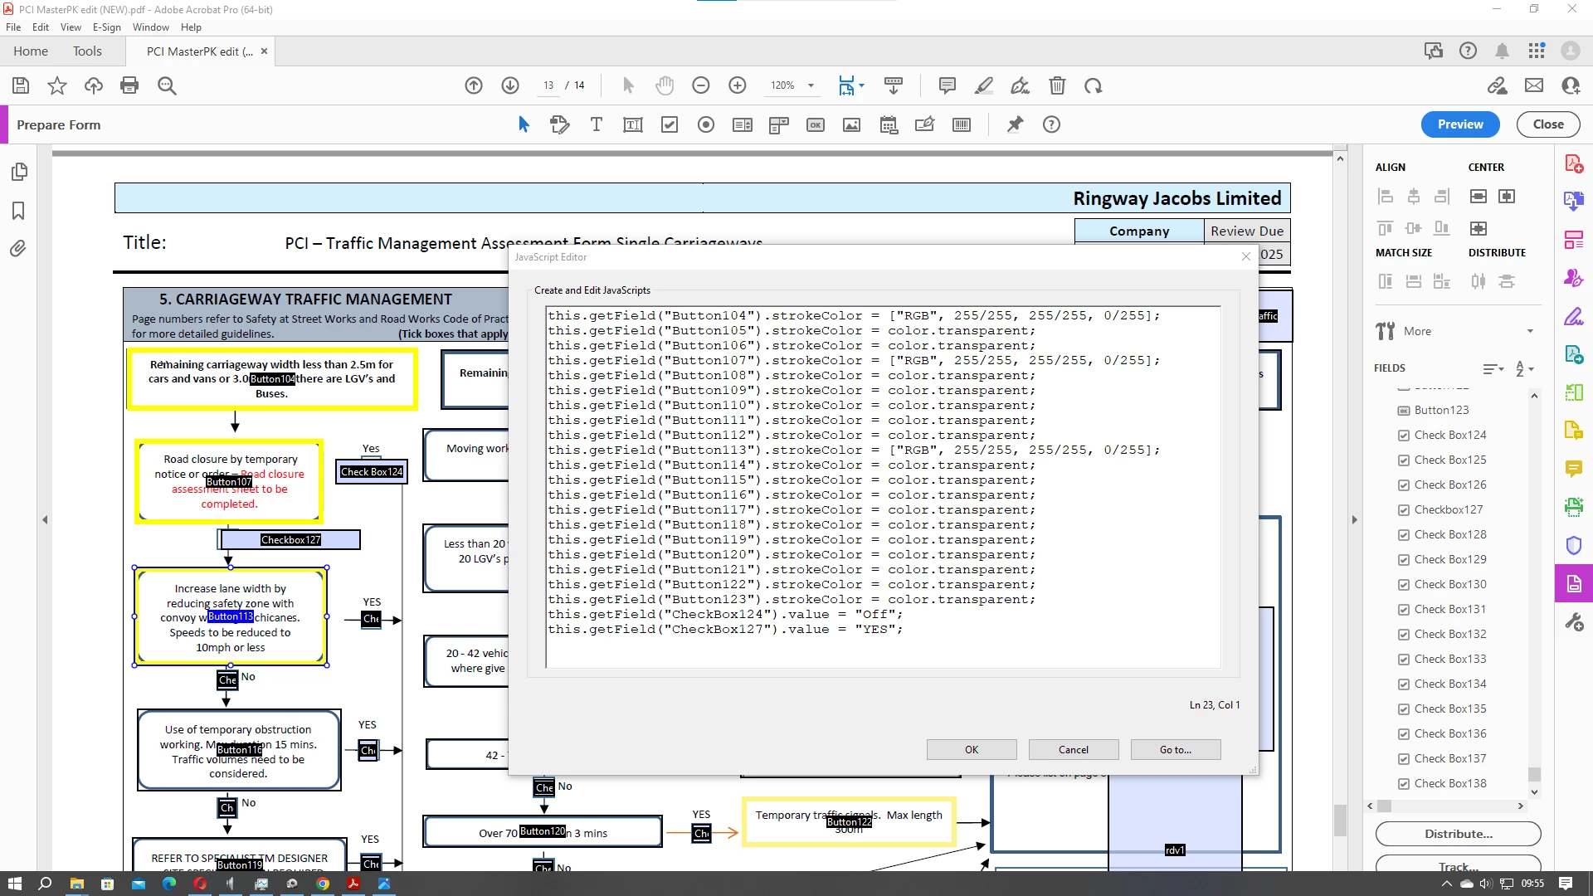The image size is (1593, 896).
Task: Click into the JavaScript code text area
Action: [x=883, y=486]
